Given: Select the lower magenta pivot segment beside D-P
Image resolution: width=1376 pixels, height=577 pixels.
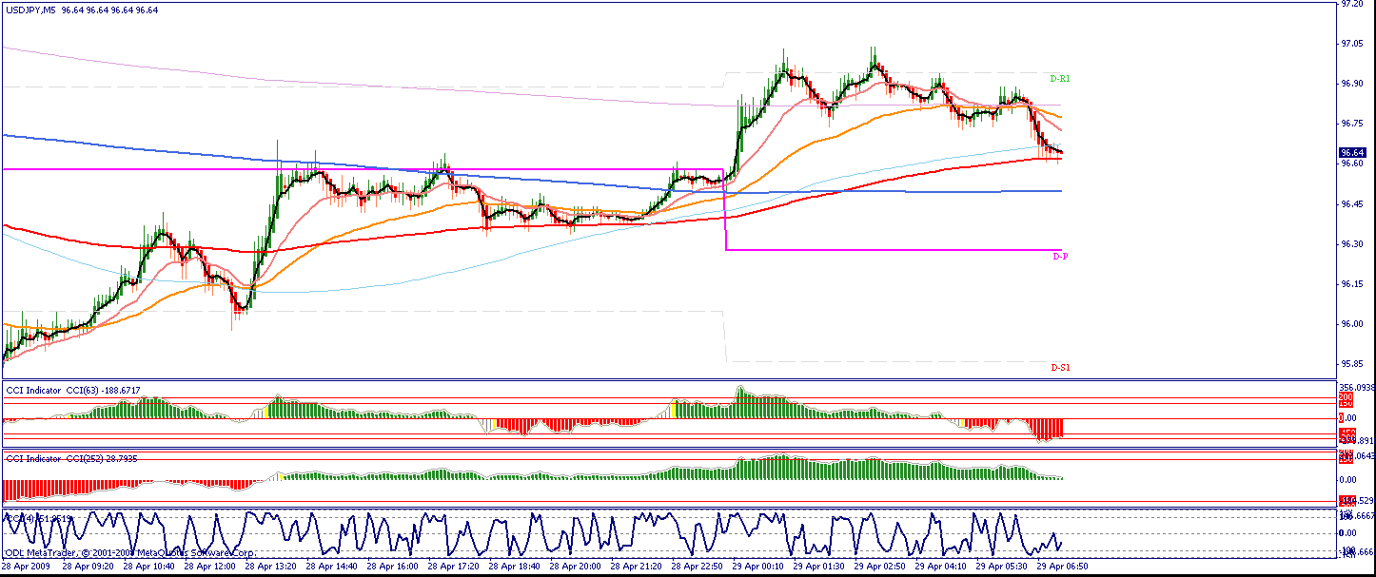Looking at the screenshot, I should 894,250.
